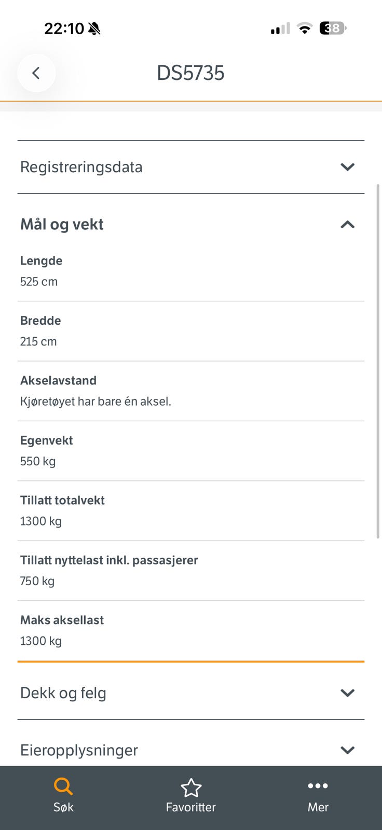The image size is (382, 830).
Task: Tap the battery indicator icon
Action: point(333,28)
